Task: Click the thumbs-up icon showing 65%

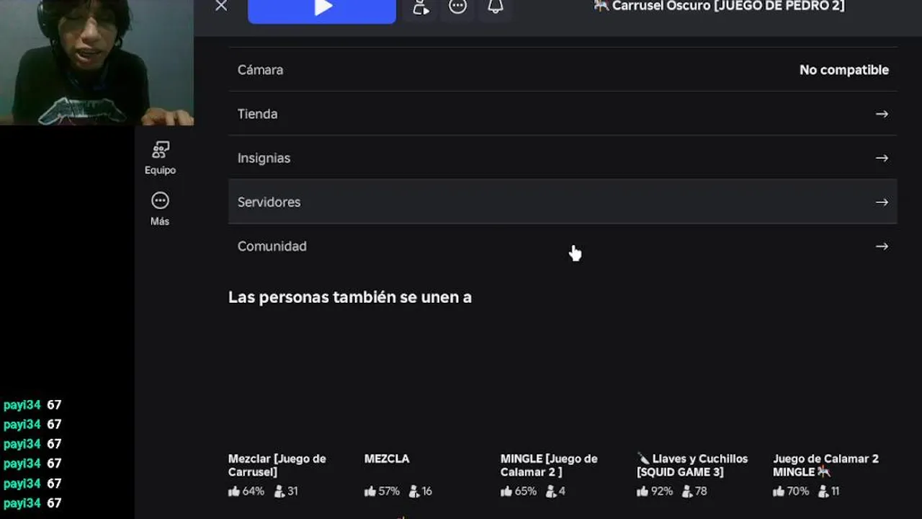Action: [x=506, y=491]
